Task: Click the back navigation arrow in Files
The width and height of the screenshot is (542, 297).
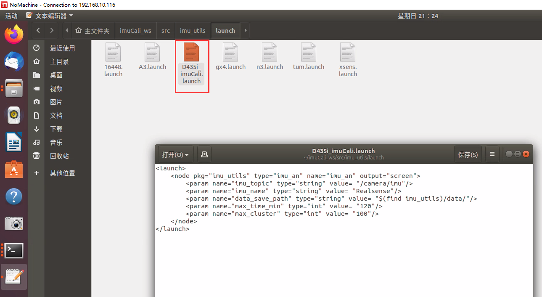Action: click(x=37, y=30)
